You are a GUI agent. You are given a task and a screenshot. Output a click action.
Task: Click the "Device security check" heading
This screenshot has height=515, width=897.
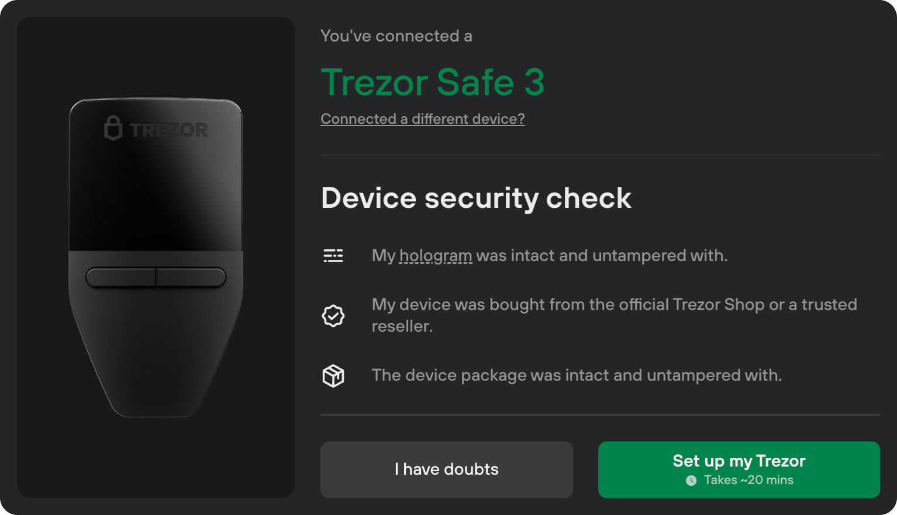[x=476, y=198]
